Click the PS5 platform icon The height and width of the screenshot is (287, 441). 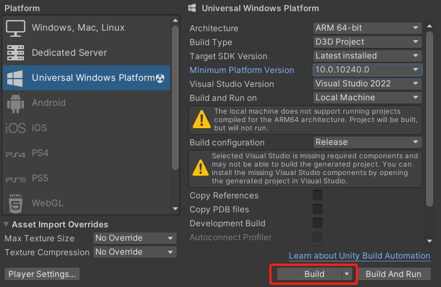(16, 179)
